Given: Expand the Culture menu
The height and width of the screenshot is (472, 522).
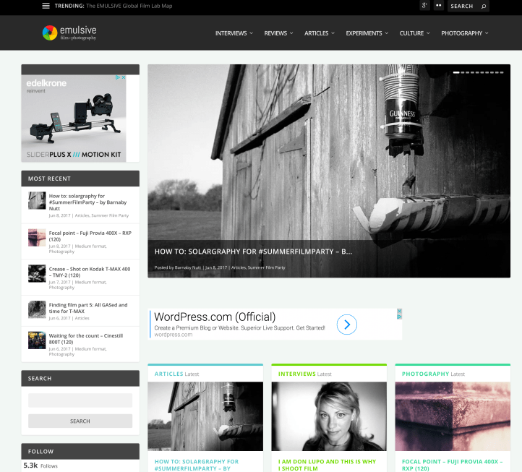Looking at the screenshot, I should click(x=414, y=33).
